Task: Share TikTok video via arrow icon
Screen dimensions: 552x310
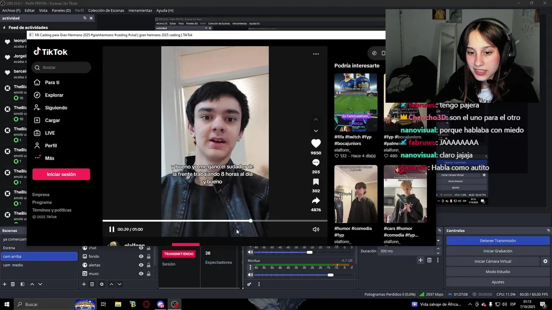Action: (316, 201)
